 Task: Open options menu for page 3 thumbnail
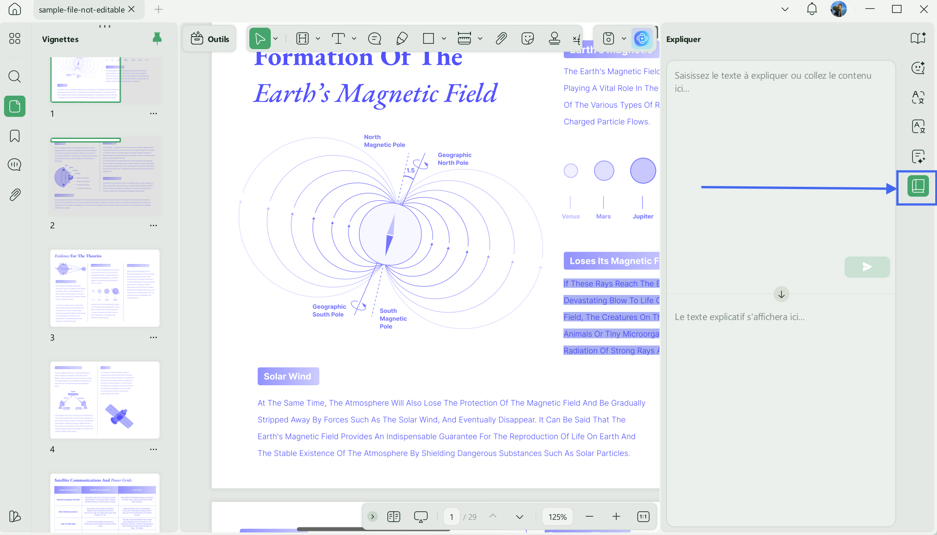tap(153, 337)
